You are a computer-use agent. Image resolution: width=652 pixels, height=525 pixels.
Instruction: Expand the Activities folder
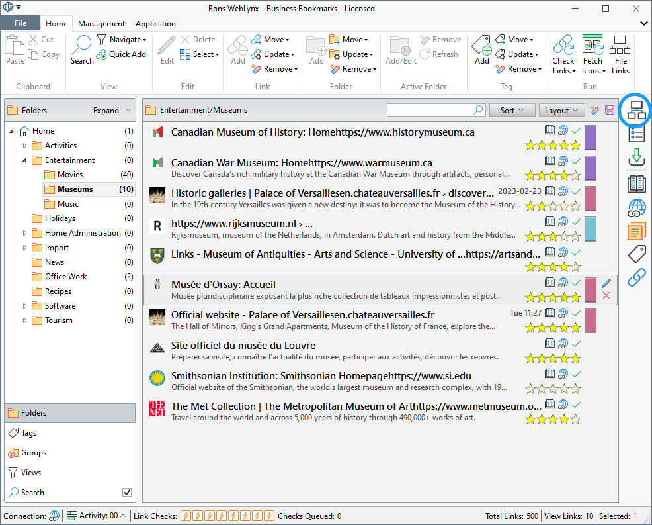coord(24,146)
